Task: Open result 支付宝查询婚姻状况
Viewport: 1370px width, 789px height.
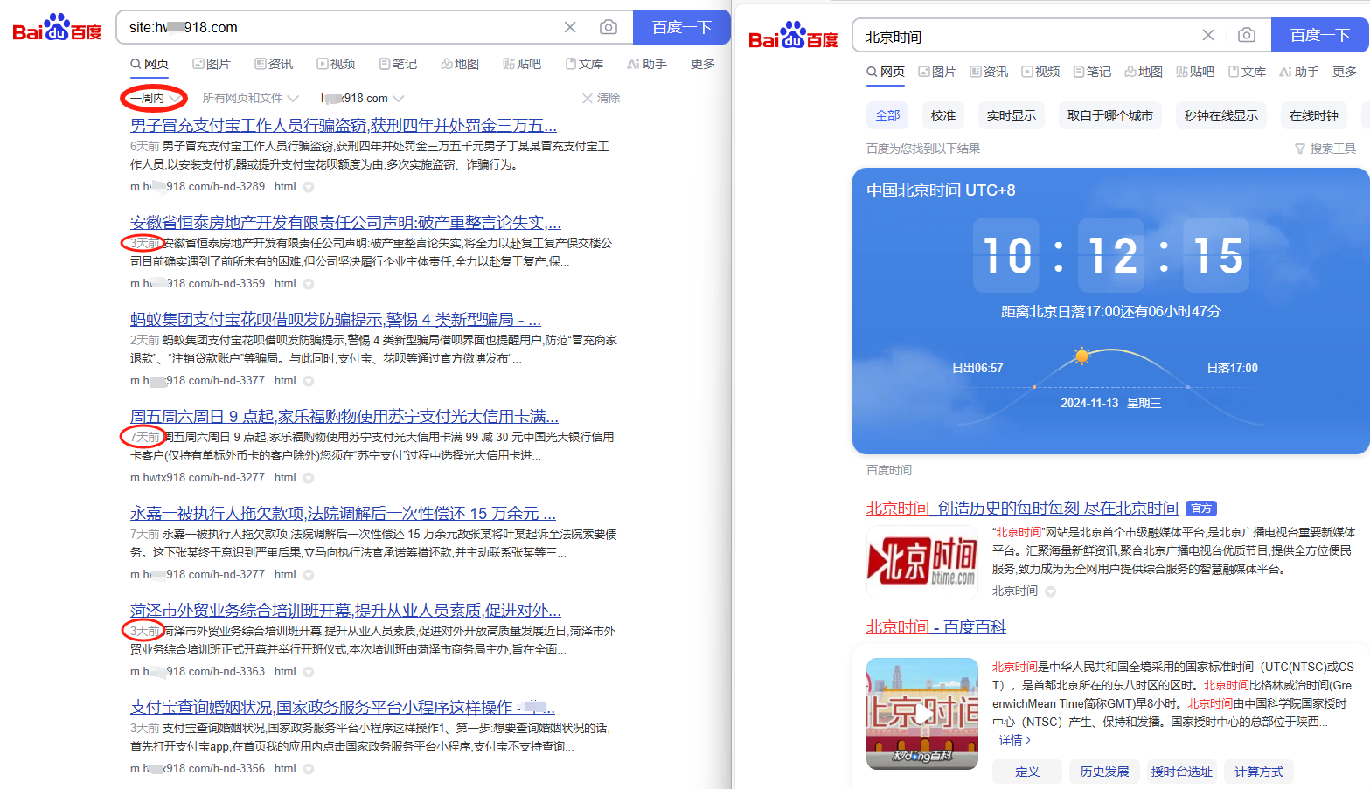Action: tap(343, 707)
